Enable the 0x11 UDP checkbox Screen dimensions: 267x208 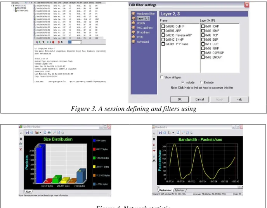click(x=203, y=44)
